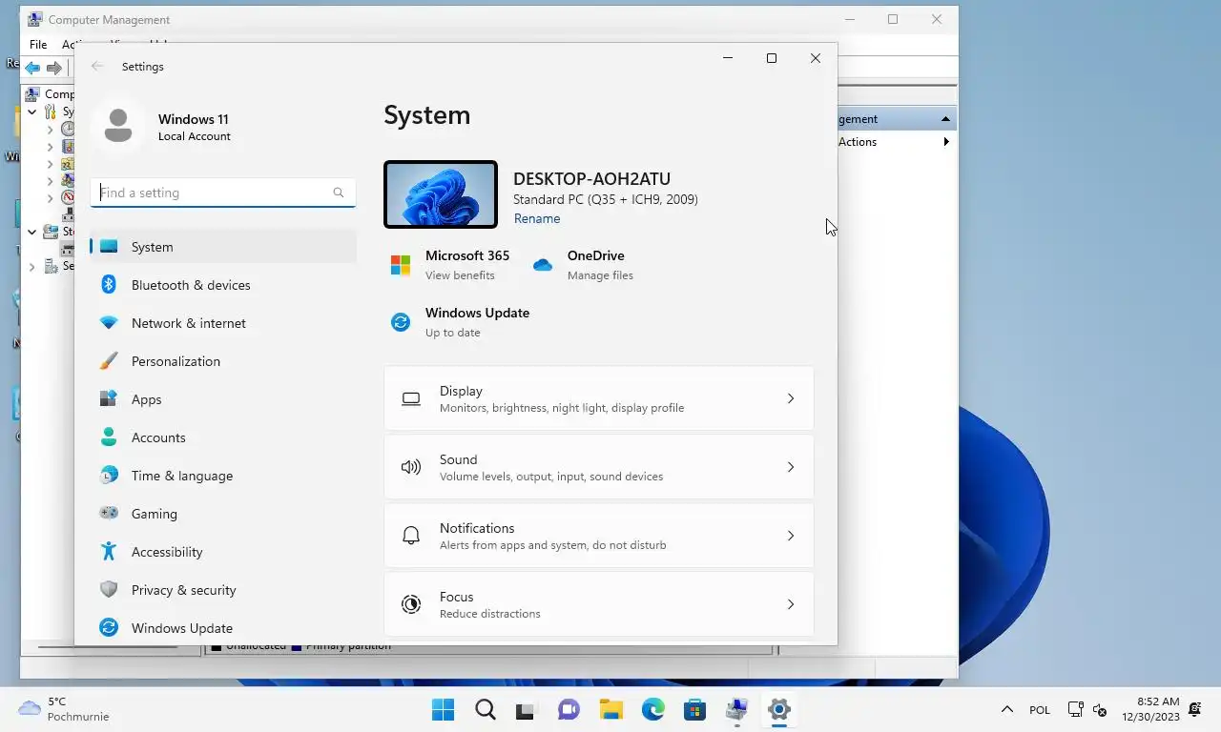Image resolution: width=1221 pixels, height=732 pixels.
Task: Open Windows Update in the Settings sidebar
Action: [223, 628]
